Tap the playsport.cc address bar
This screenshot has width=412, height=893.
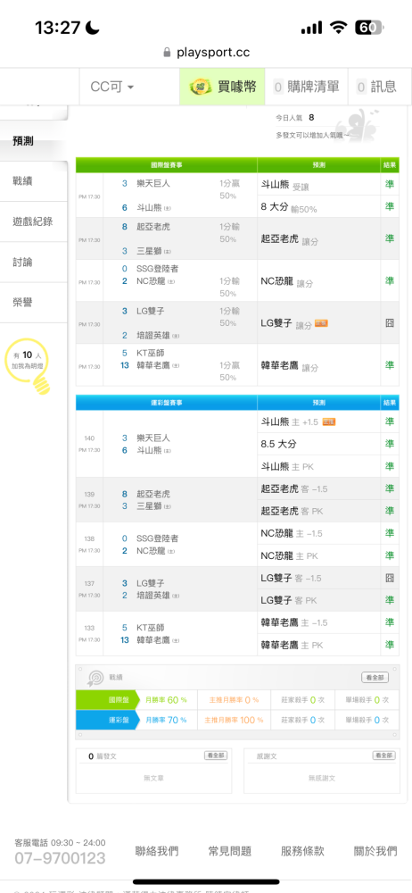coord(206,53)
